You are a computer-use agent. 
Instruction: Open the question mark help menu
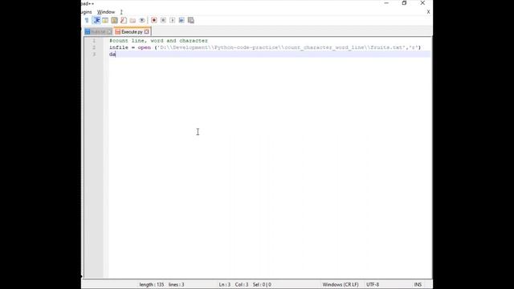pyautogui.click(x=121, y=12)
